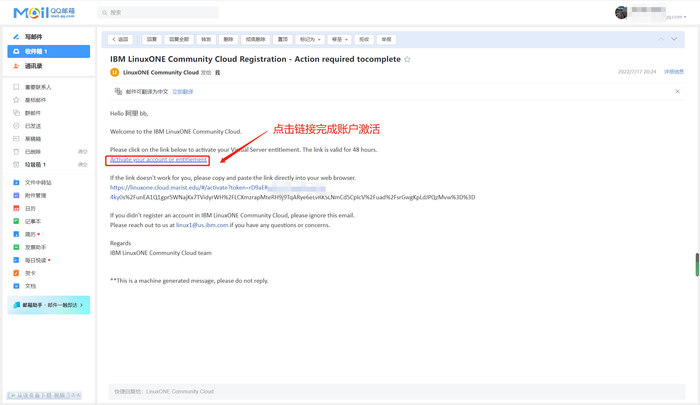The image size is (700, 405).
Task: Open the File Transfer Station icon
Action: pyautogui.click(x=16, y=182)
